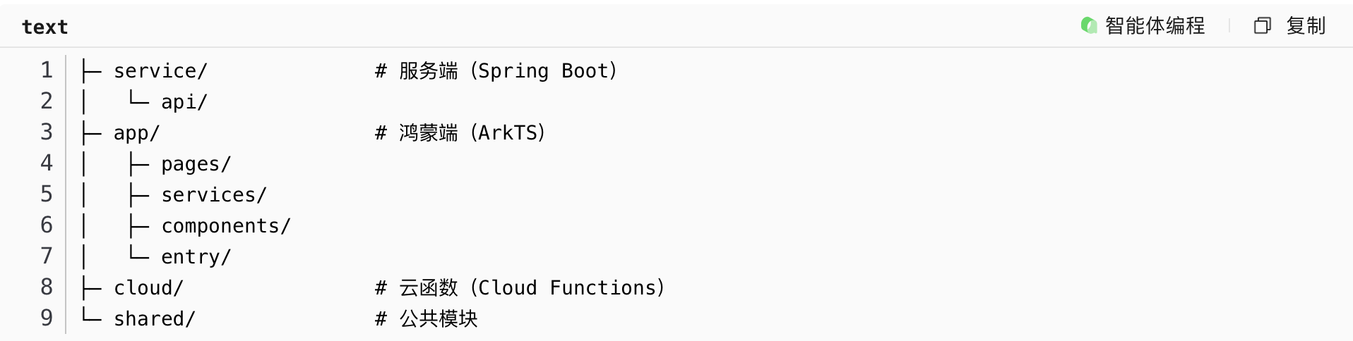Screen dimensions: 1353x341
Task: Click the shared/ folder entry
Action: [154, 319]
